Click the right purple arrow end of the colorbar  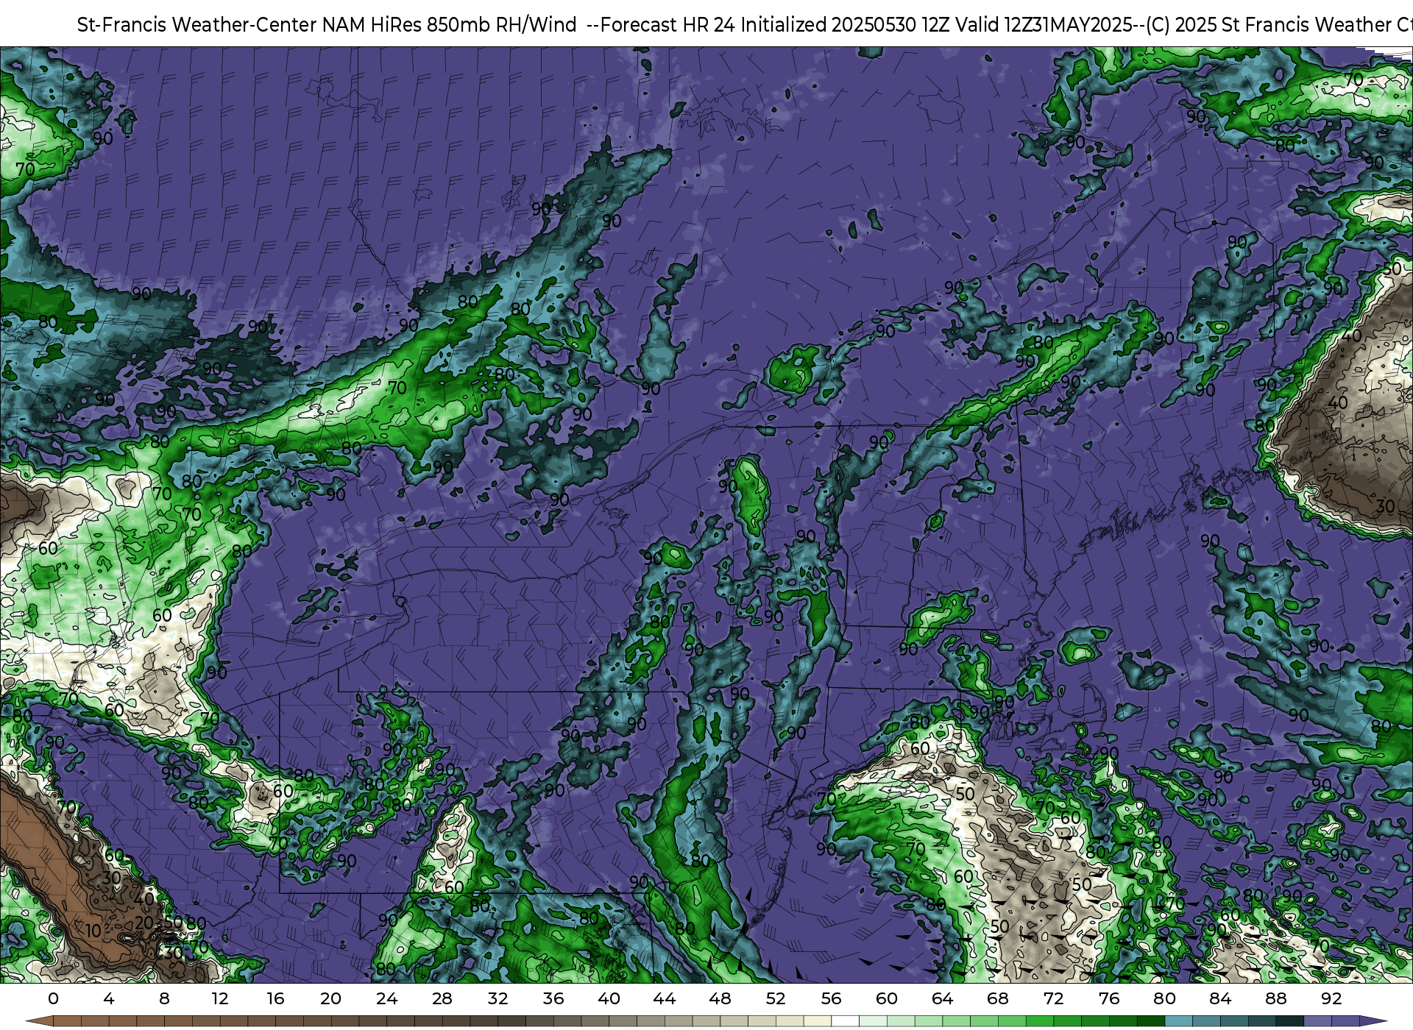coord(1373,1022)
